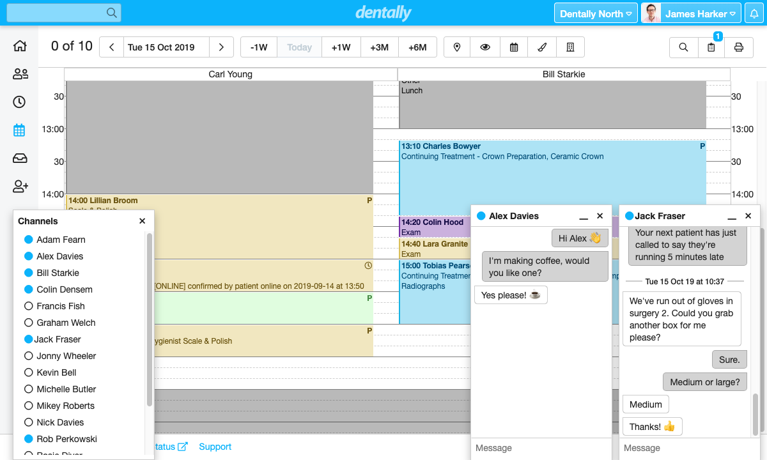Click the clock icon in sidebar
The height and width of the screenshot is (460, 767).
click(x=20, y=102)
